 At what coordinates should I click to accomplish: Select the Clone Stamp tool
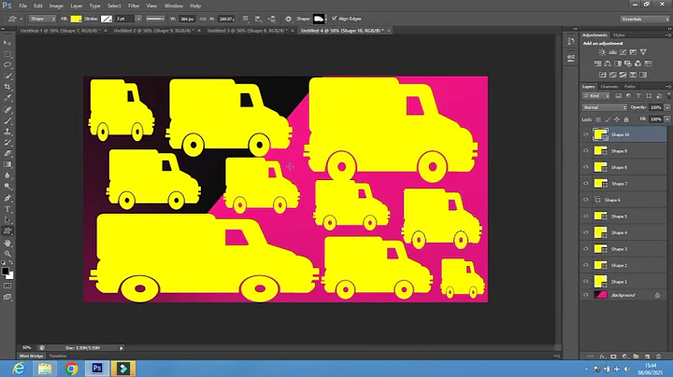pos(7,132)
